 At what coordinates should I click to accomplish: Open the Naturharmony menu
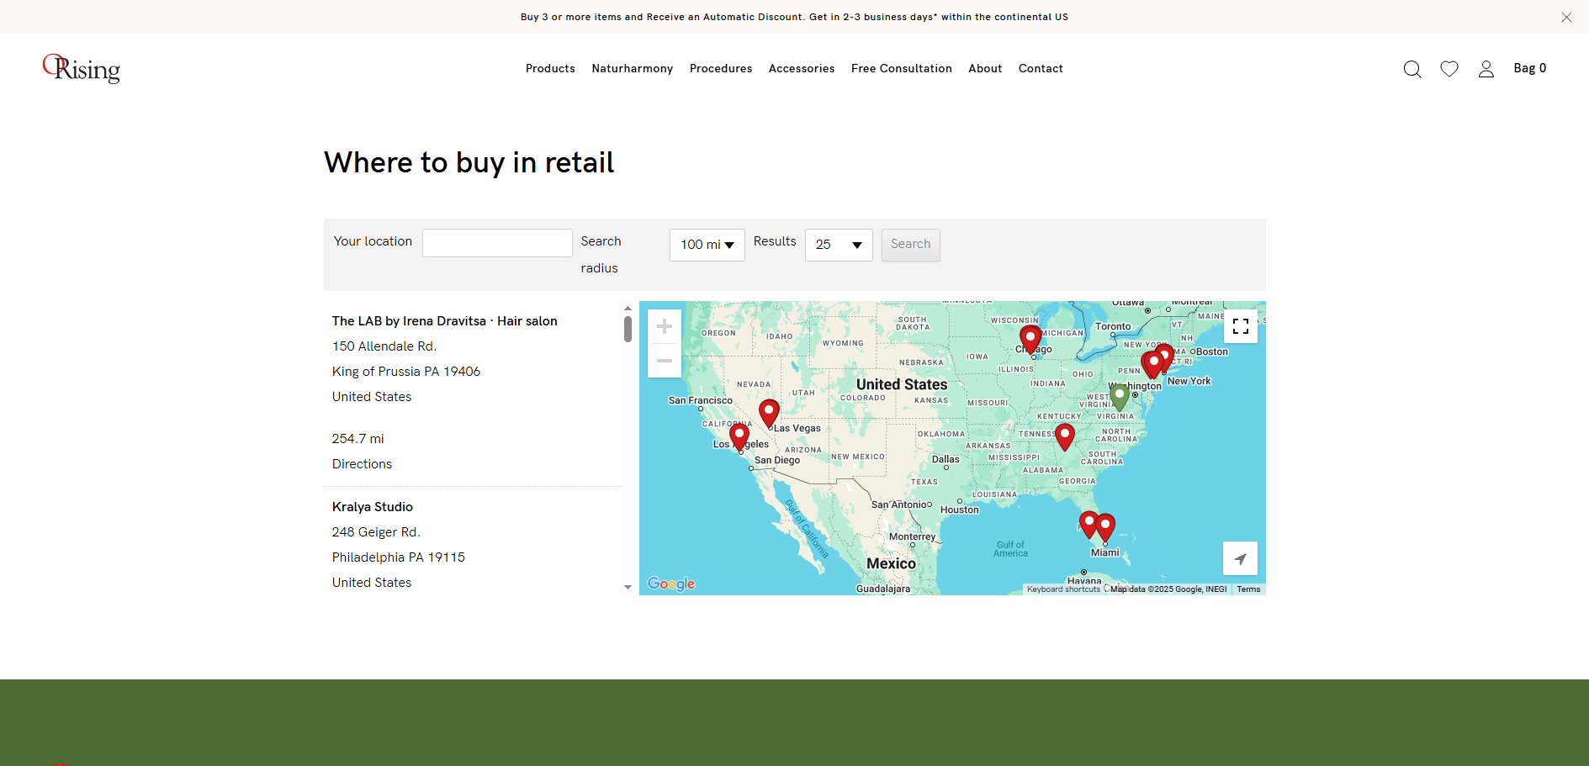tap(633, 69)
